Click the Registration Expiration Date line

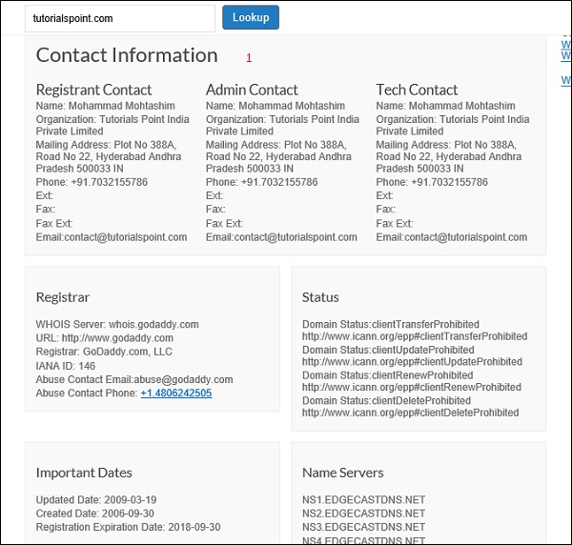(129, 527)
